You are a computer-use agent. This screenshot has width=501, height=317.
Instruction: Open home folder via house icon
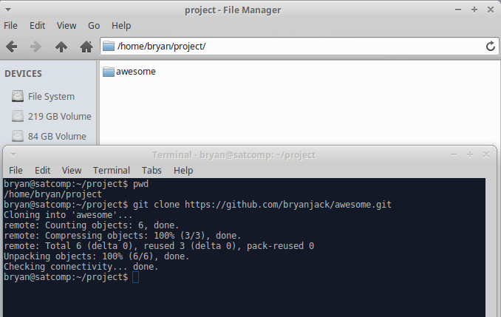pyautogui.click(x=86, y=47)
